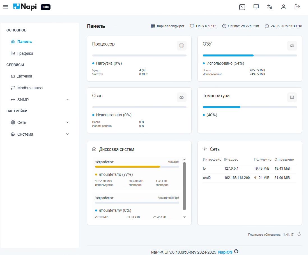This screenshot has height=255, width=308.
Task: Open the language translation switcher
Action: (x=270, y=7)
